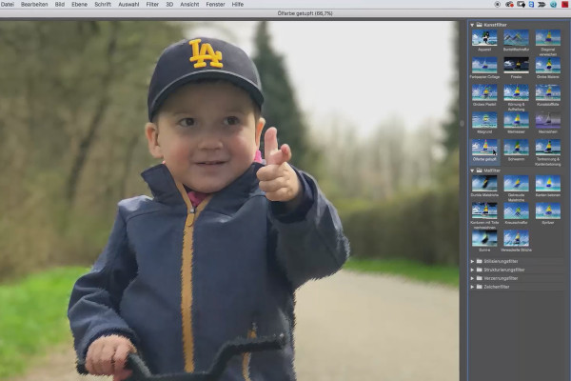Apply the Grobe Malerei filter thumbnail
Image resolution: width=571 pixels, height=381 pixels.
548,66
